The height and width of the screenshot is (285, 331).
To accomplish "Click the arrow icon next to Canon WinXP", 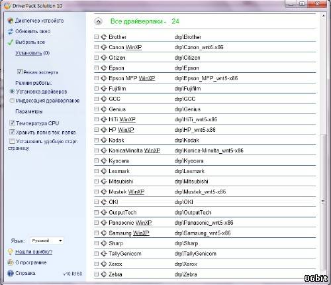I will point(104,47).
